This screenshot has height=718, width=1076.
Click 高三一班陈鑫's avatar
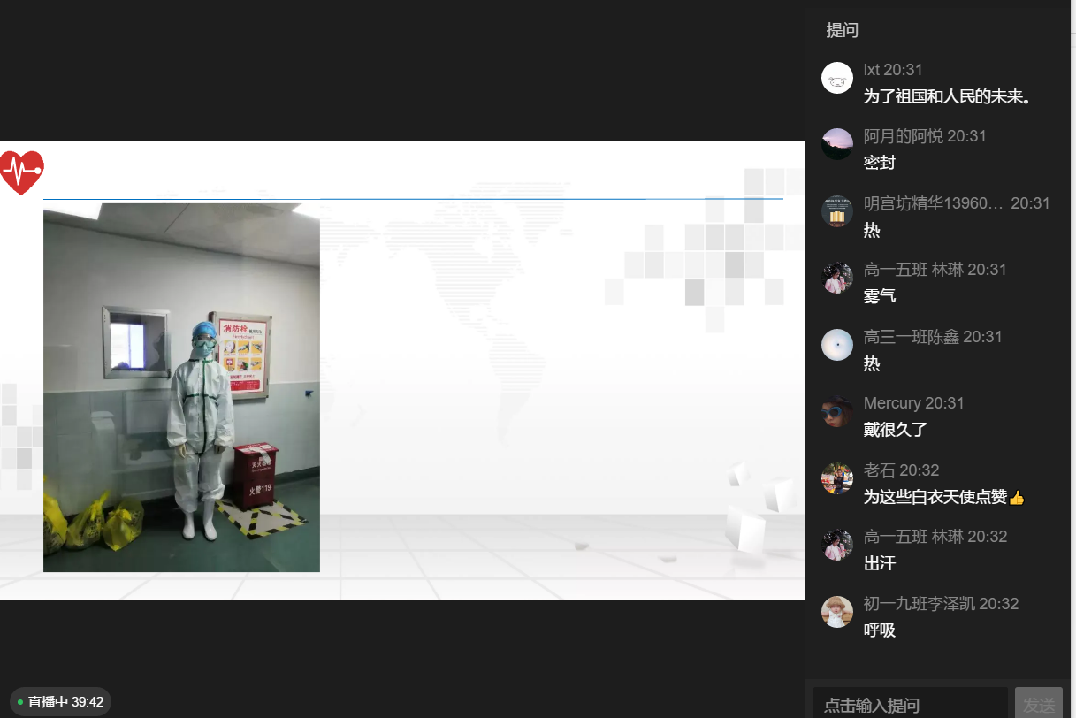836,345
